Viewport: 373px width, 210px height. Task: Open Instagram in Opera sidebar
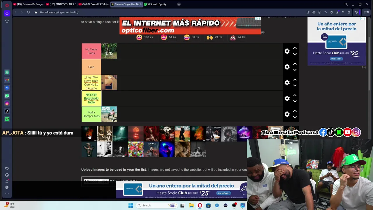coord(7,104)
